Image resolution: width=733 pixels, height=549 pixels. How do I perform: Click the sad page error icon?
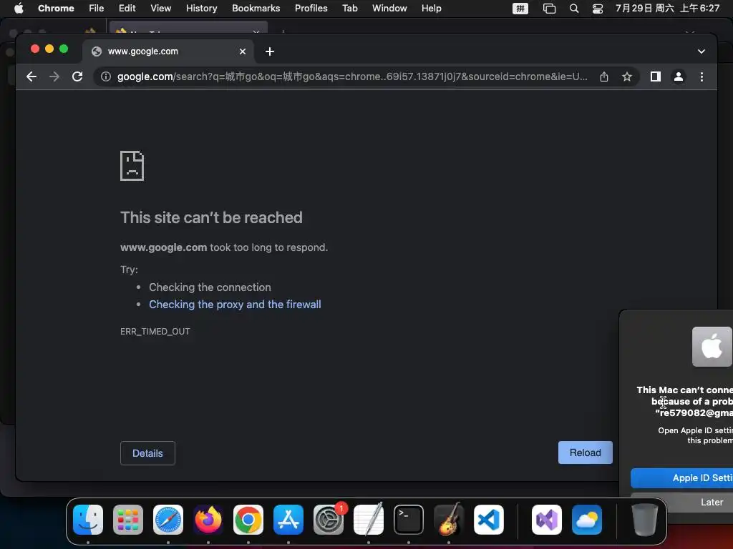pyautogui.click(x=132, y=166)
